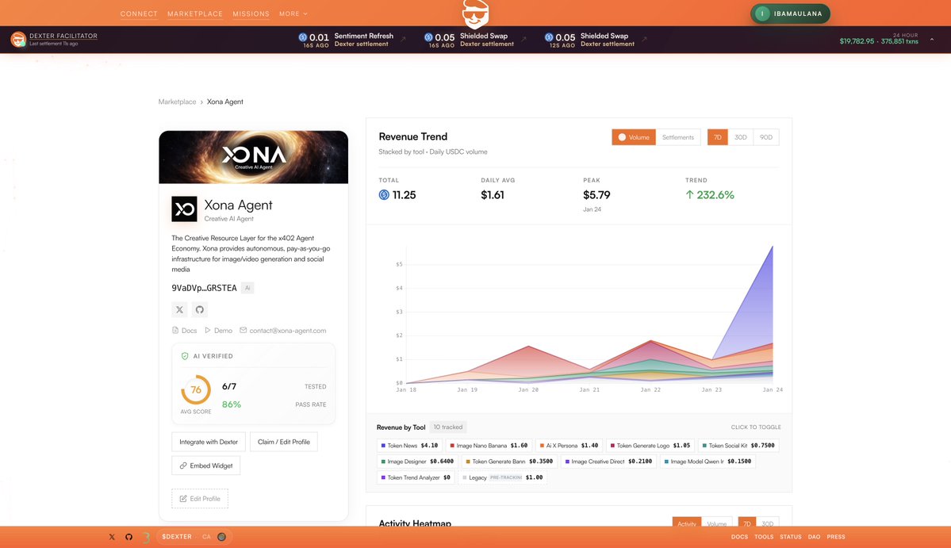Image resolution: width=951 pixels, height=548 pixels.
Task: Click the round token icon after CA
Action: pyautogui.click(x=221, y=536)
